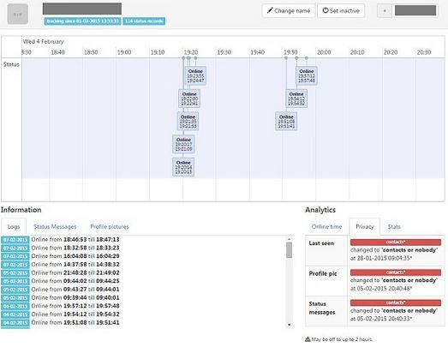Click the Change name pencil button
This screenshot has height=347, width=448.
pyautogui.click(x=289, y=11)
